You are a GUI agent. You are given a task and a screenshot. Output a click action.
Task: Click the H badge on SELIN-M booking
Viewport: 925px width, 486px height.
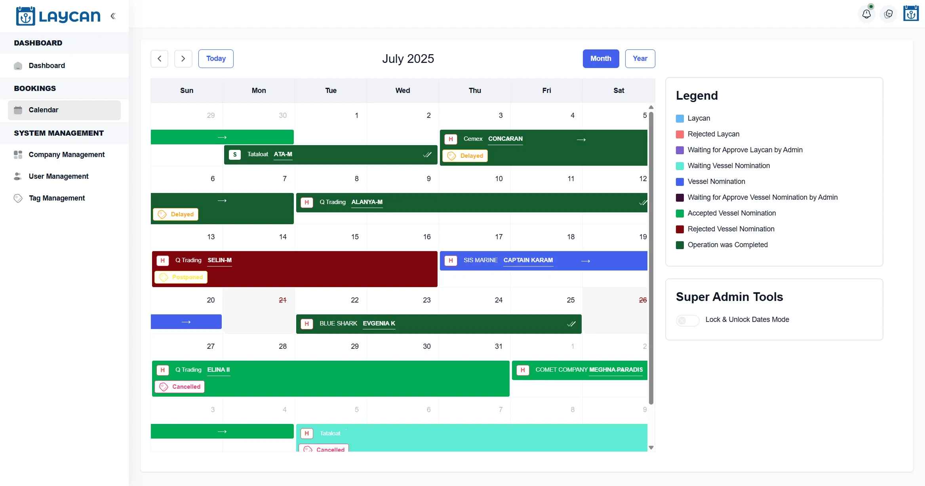point(163,261)
